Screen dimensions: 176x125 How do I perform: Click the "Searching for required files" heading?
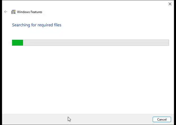(37, 25)
